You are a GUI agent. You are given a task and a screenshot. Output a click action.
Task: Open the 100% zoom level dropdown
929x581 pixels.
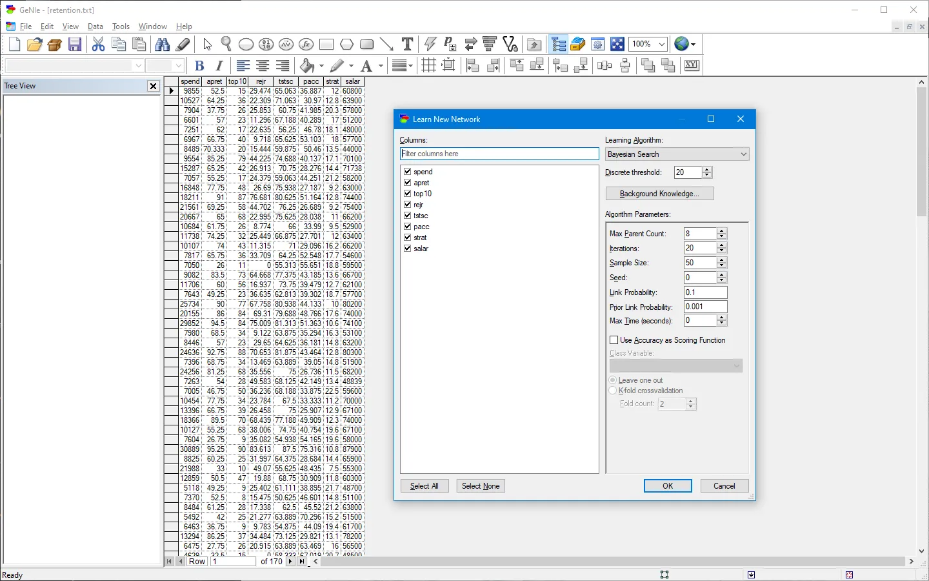661,44
